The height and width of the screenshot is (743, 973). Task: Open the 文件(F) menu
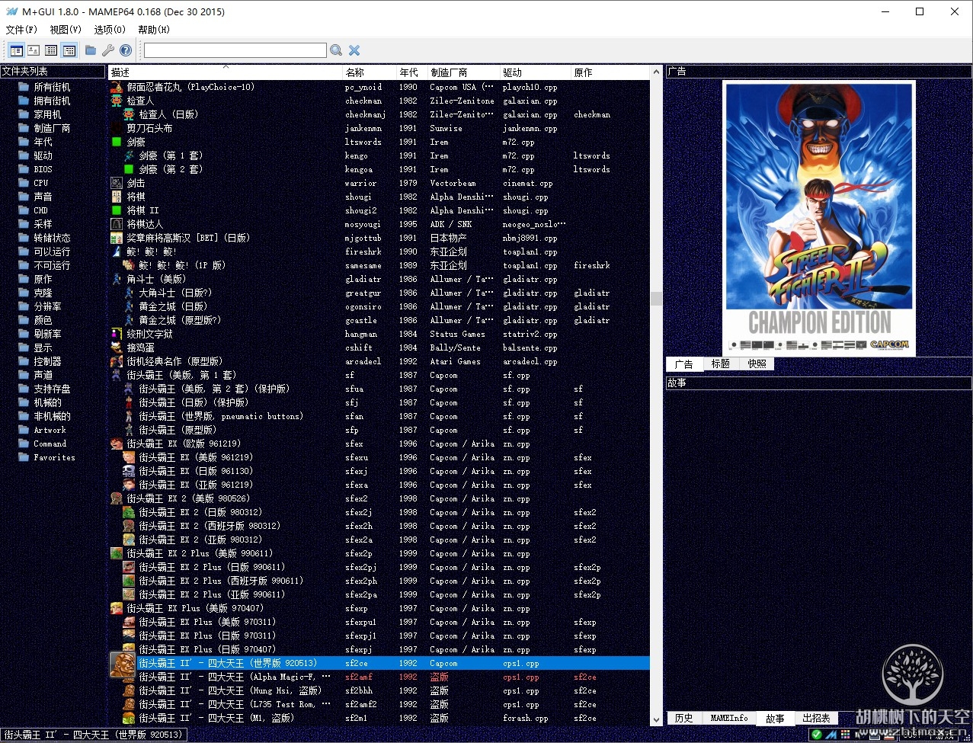(21, 30)
